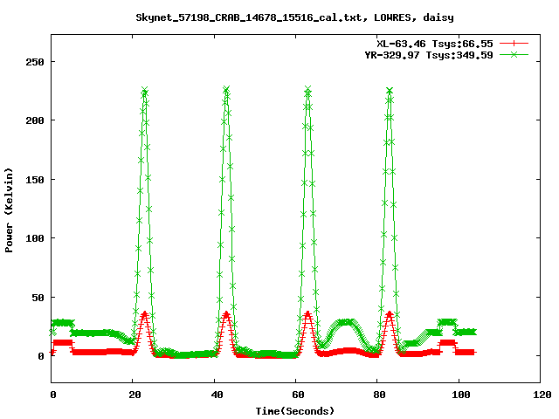The width and height of the screenshot is (559, 419).
Task: Click the Time(Seconds) x-axis label
Action: point(295,411)
